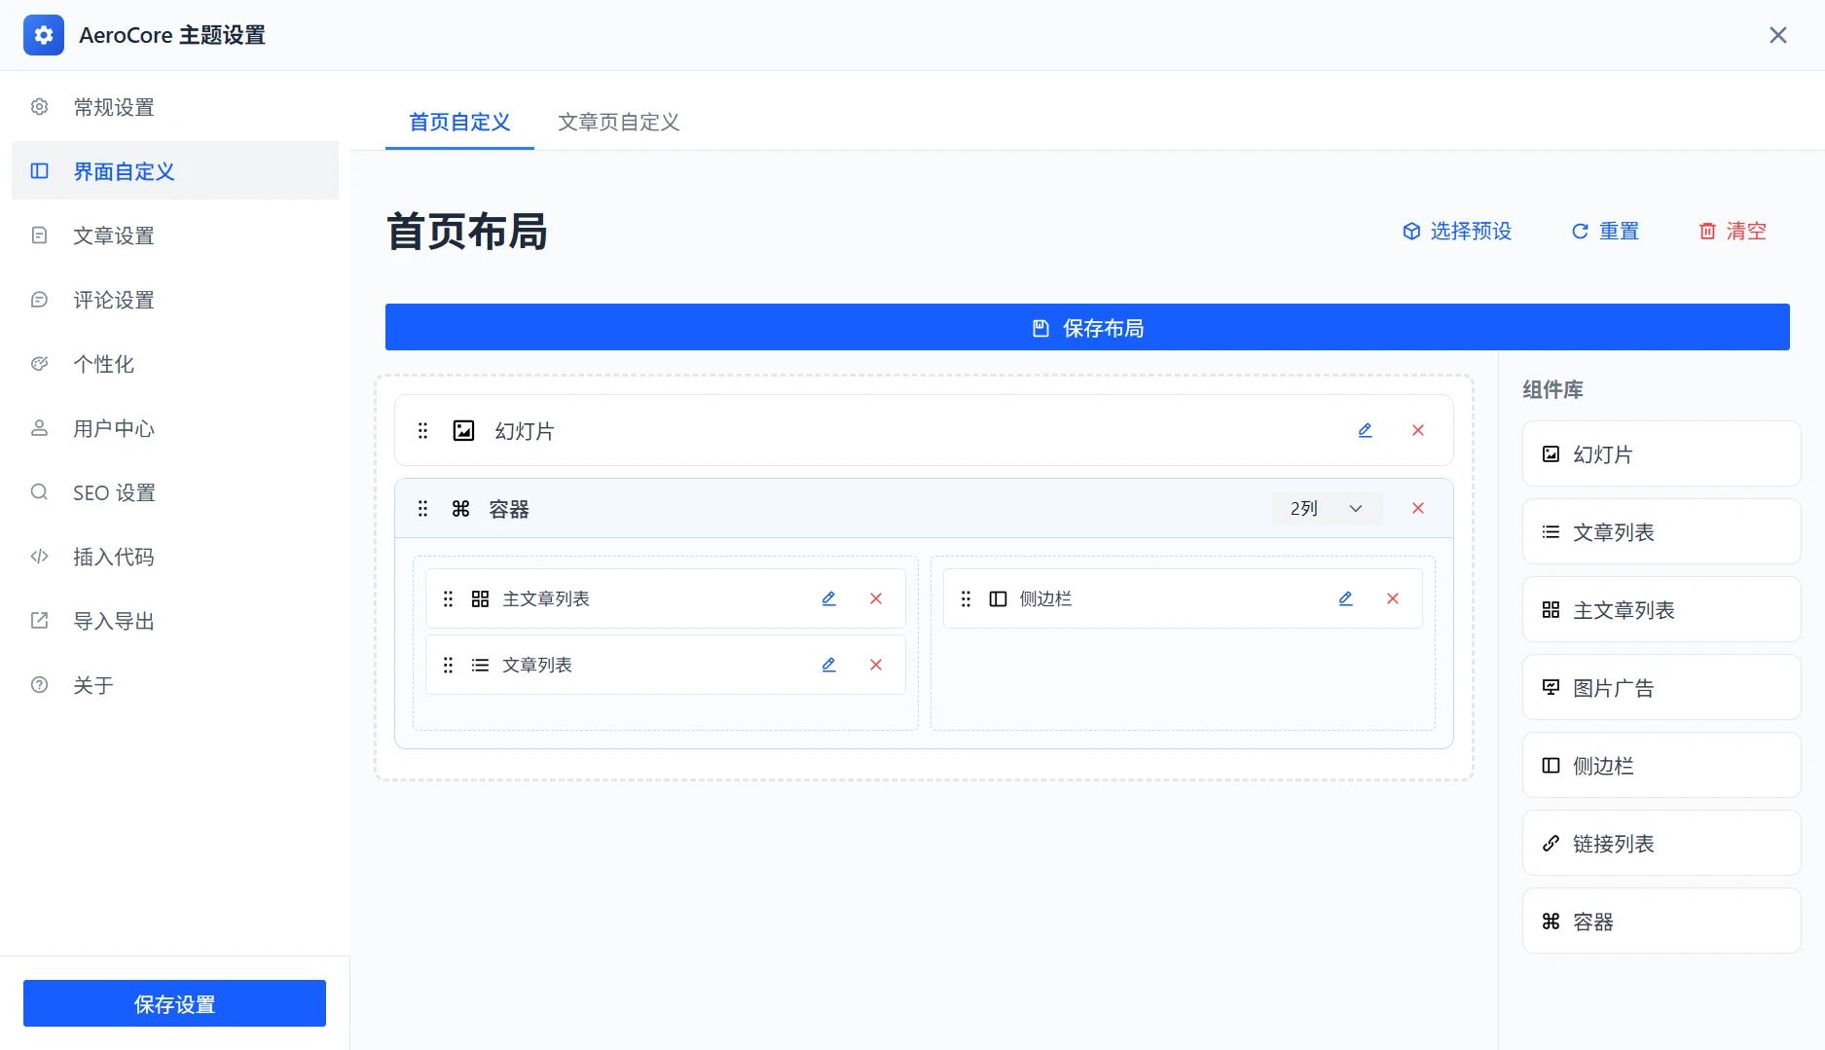
Task: Click the SEO 设置 magnifier icon
Action: click(x=39, y=491)
